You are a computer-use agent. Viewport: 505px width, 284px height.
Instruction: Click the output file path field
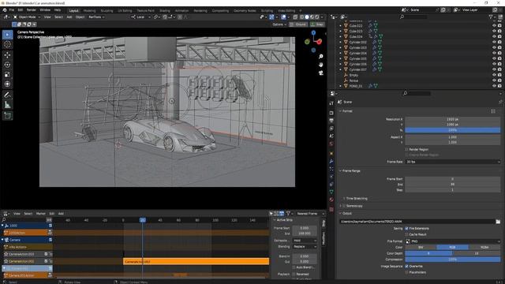pos(417,222)
